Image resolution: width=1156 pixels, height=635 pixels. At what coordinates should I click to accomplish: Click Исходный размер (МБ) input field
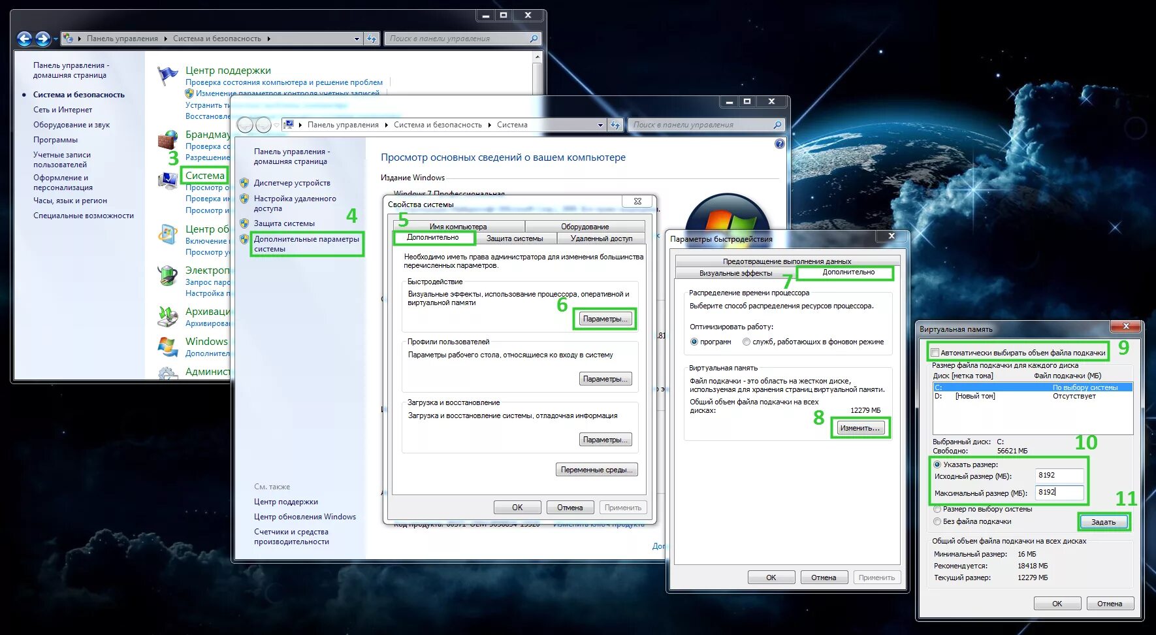1059,476
